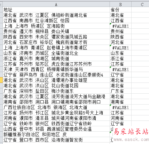Click province cell 湖南省
The height and width of the screenshot is (144, 149).
coord(120,102)
